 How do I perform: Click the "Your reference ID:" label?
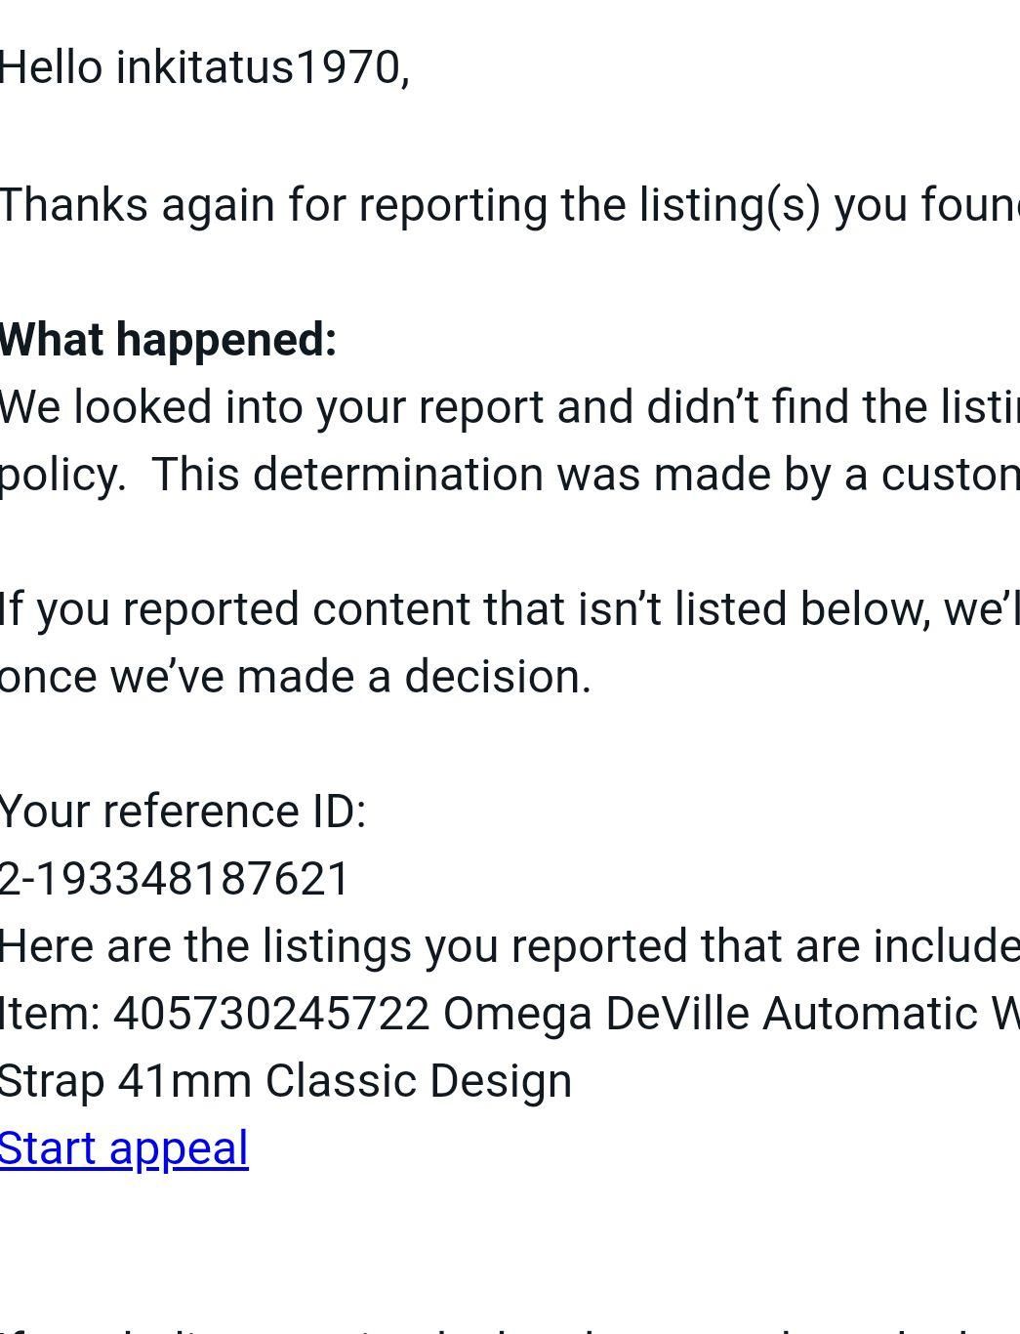pos(183,812)
